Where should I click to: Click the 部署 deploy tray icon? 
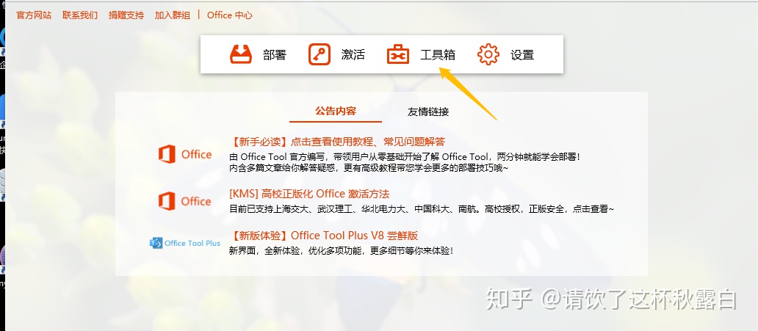(x=241, y=54)
